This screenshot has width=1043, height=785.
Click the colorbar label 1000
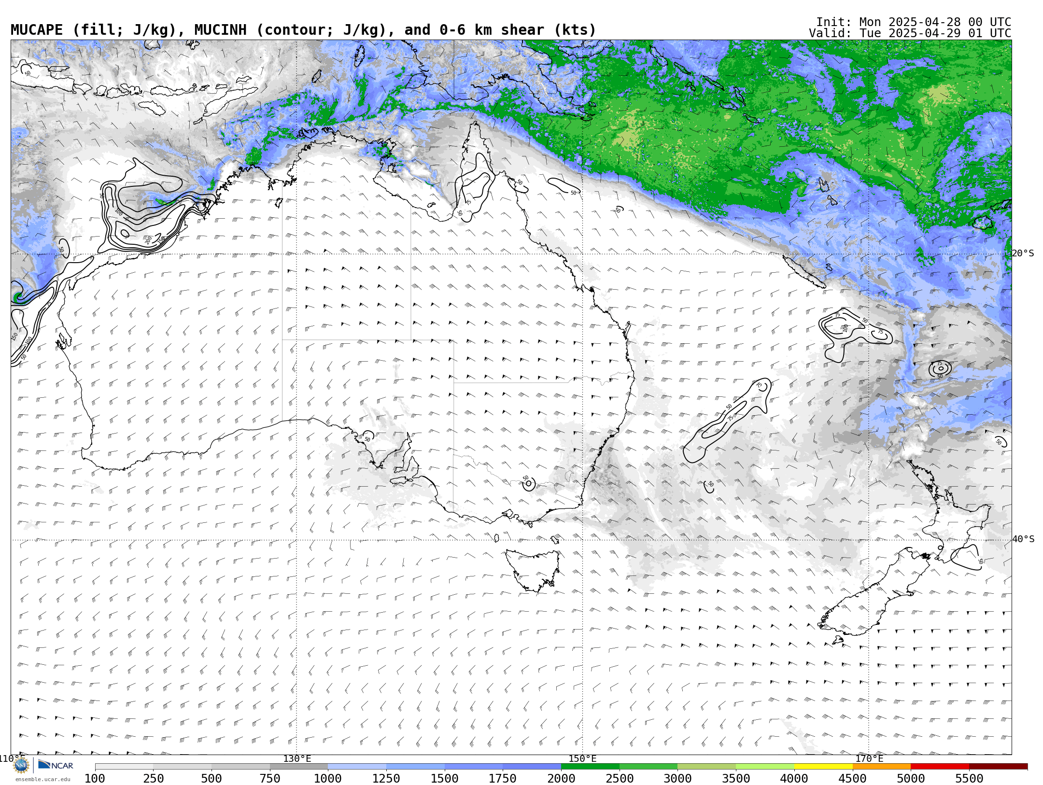click(x=328, y=778)
